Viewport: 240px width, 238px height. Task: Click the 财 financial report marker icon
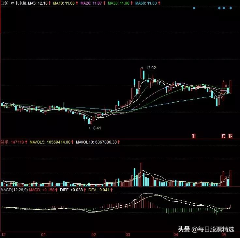pyautogui.click(x=194, y=136)
